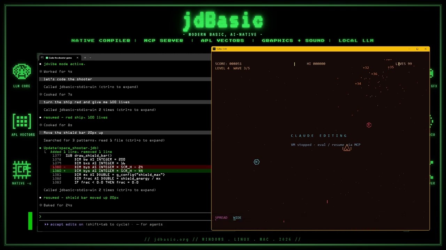
Task: Click 'resumed - red ship, 100 lives' message
Action: (75, 117)
